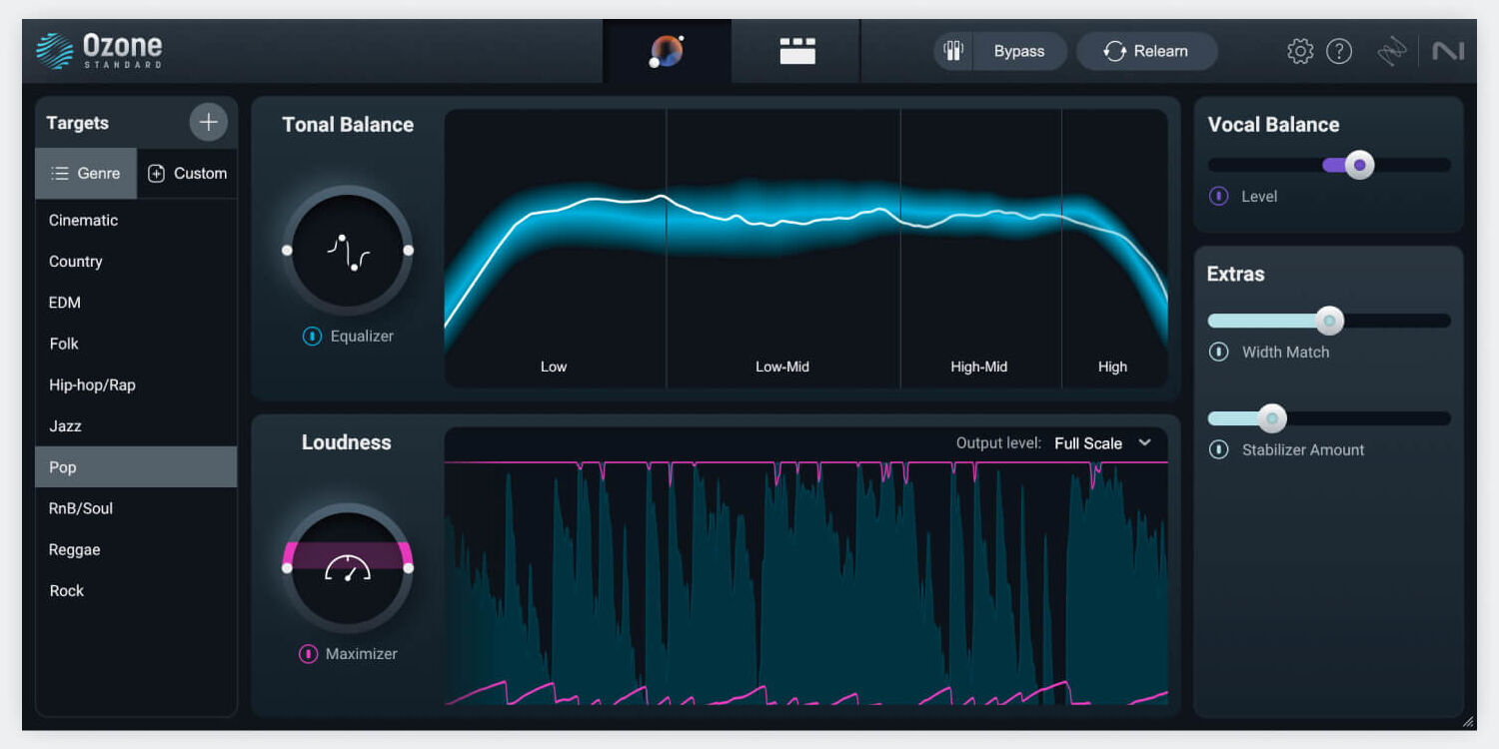Open the help question mark icon
Viewport: 1499px width, 749px height.
click(1339, 51)
